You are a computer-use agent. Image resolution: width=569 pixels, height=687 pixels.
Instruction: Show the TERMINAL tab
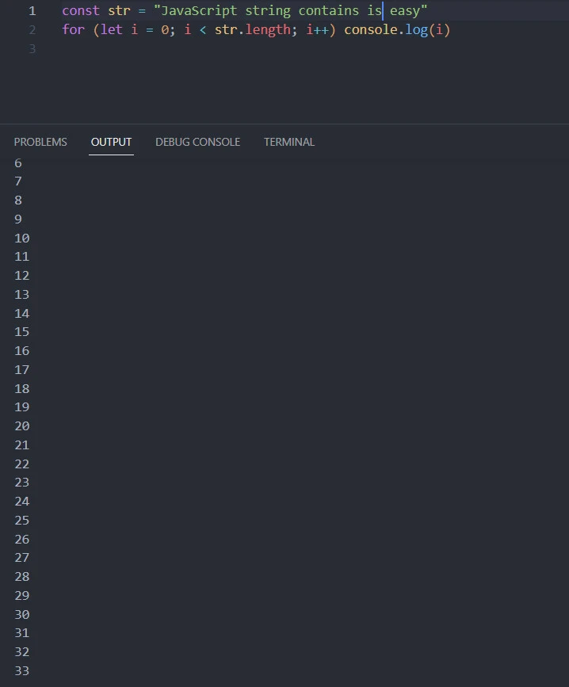[x=289, y=142]
